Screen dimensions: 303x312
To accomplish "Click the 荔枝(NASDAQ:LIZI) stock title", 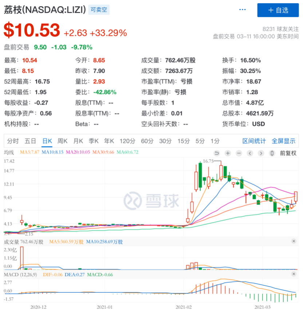I will point(45,10).
